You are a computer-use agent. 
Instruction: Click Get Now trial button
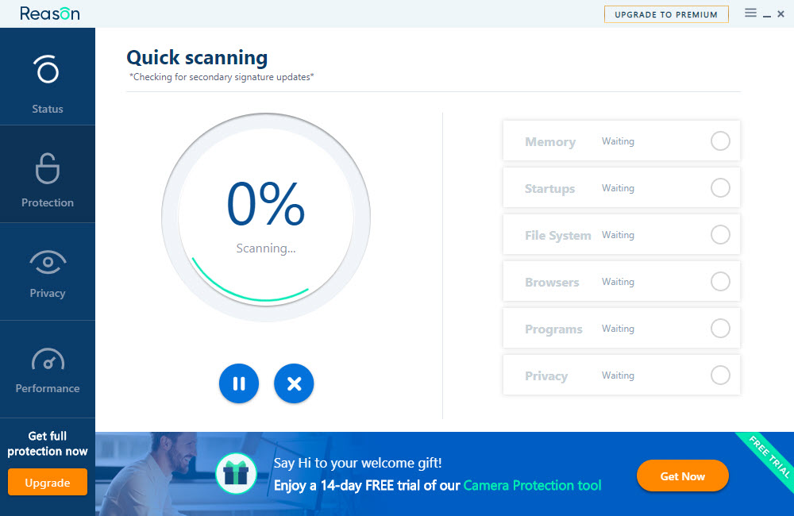(682, 476)
